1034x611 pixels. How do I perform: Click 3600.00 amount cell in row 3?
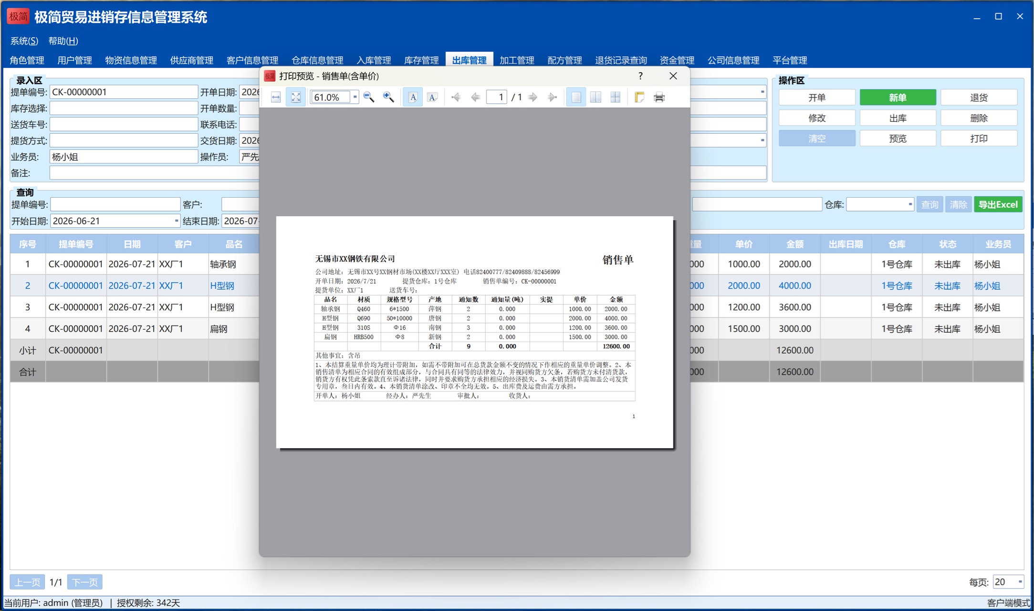795,307
